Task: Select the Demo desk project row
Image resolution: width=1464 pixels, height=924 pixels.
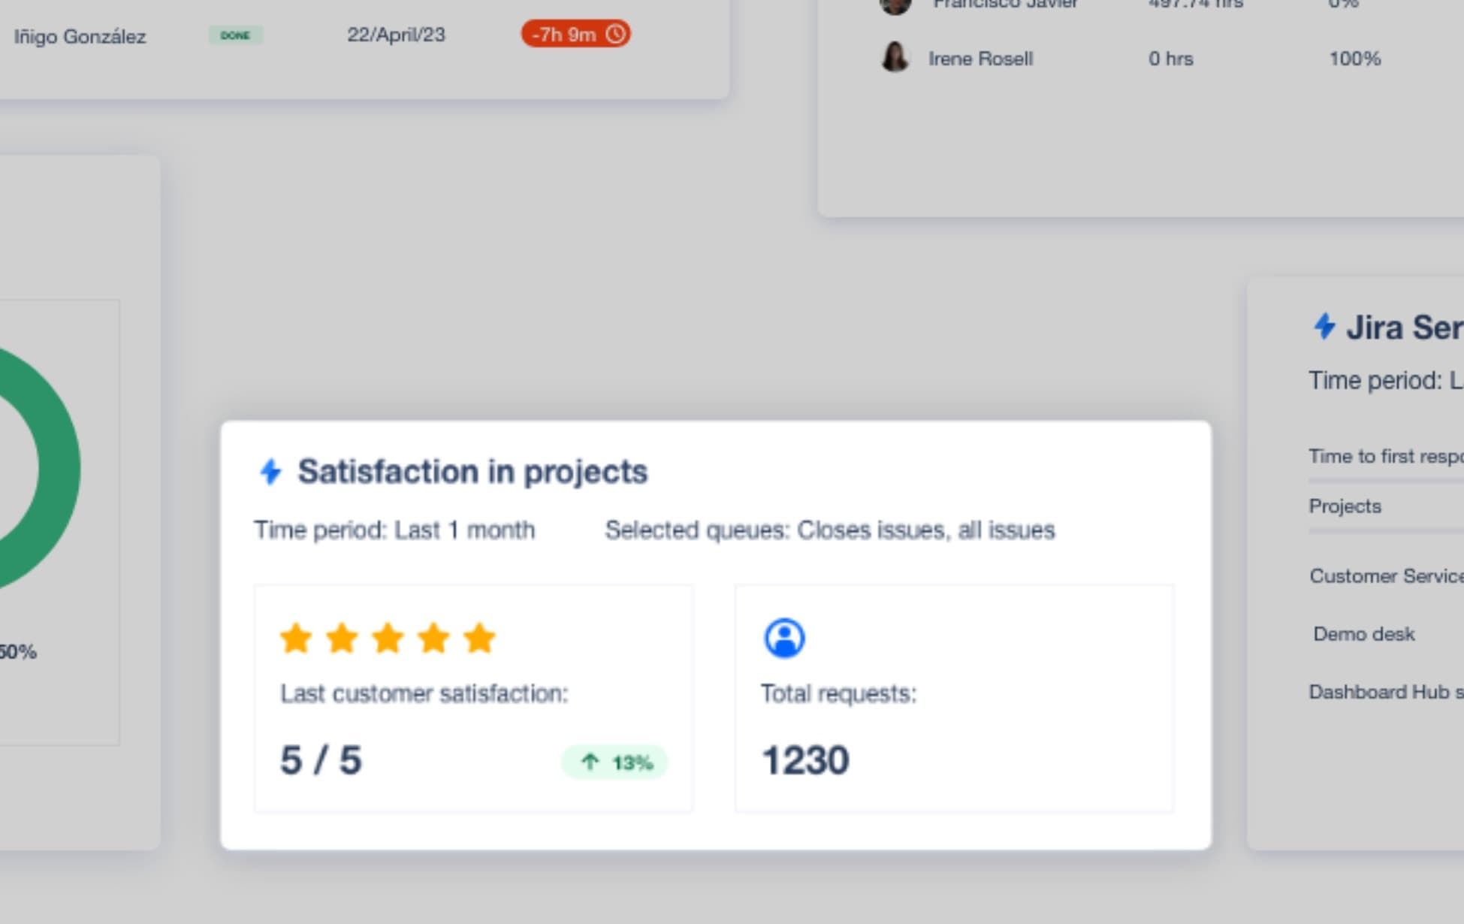Action: [x=1363, y=634]
